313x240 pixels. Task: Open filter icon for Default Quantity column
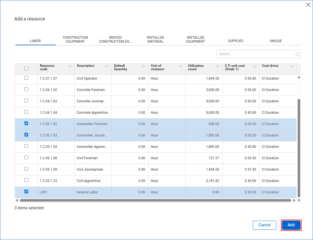point(144,67)
